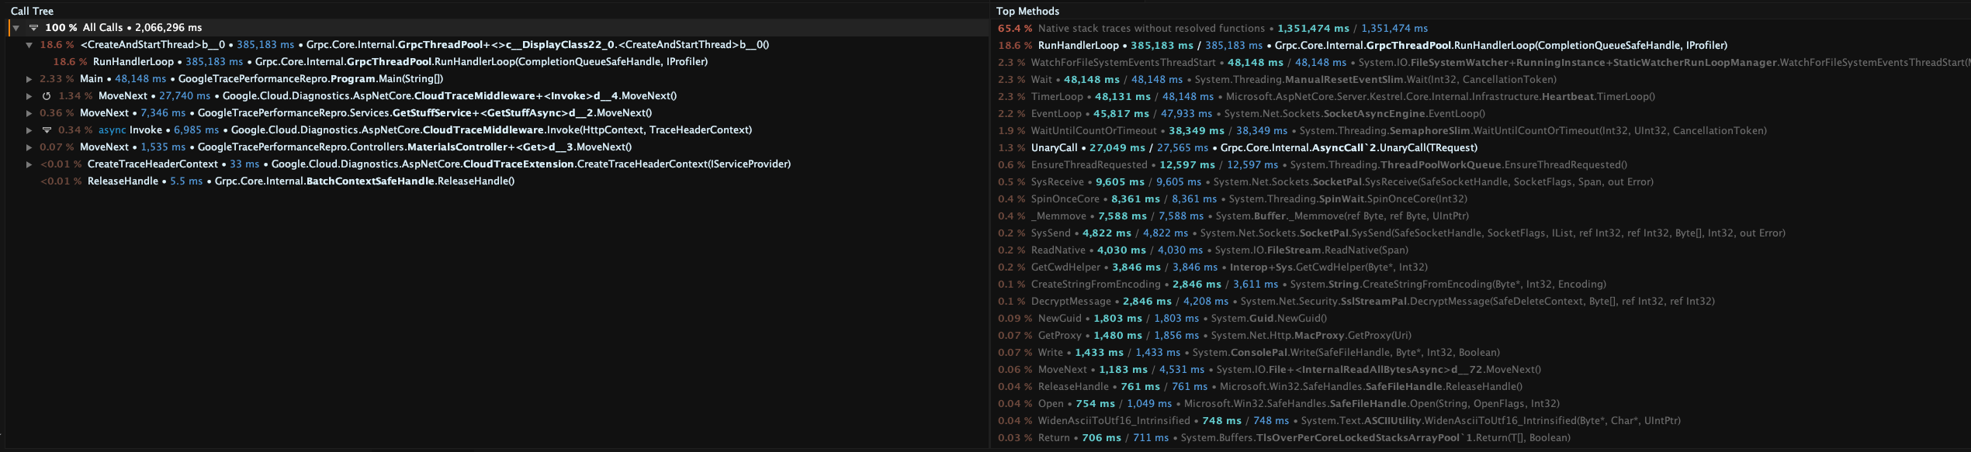Expand the CreateTraceHeaderContext node
Screen dimensions: 1971x452
click(x=29, y=164)
